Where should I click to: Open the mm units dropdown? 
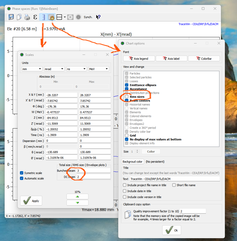(x=32, y=69)
